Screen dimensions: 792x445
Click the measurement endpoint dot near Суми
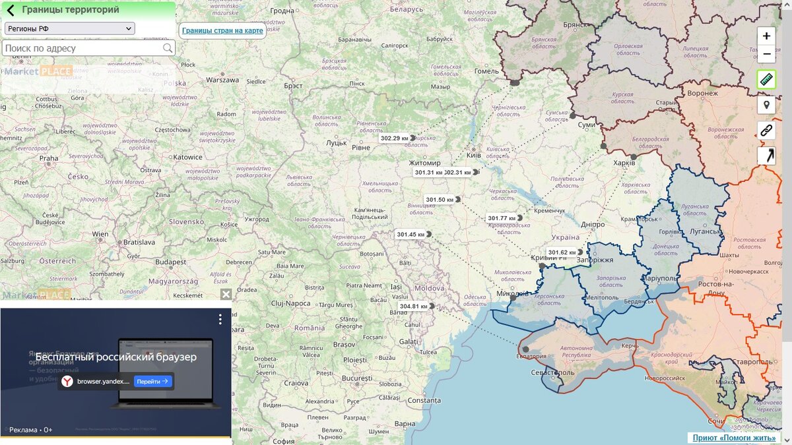pos(573,115)
